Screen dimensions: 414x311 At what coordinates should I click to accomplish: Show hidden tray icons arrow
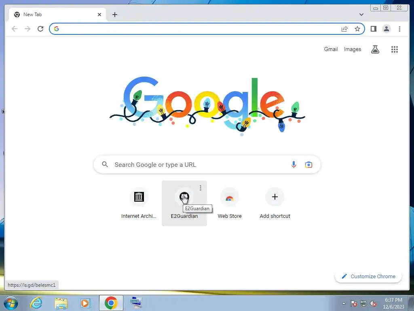coord(344,303)
